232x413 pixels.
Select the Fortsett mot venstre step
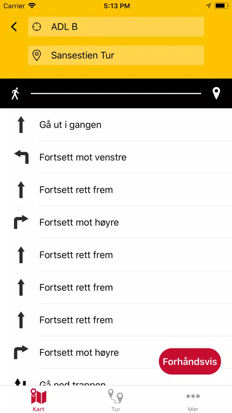pyautogui.click(x=116, y=157)
